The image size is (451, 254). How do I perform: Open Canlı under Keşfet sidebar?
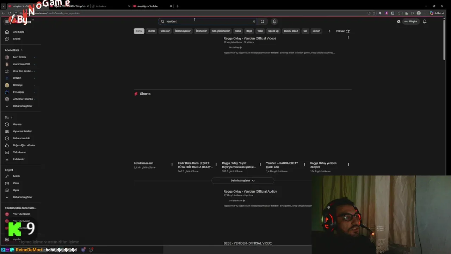pyautogui.click(x=20, y=183)
